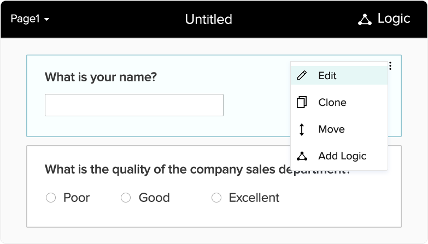This screenshot has height=244, width=428.
Task: Select the Poor radio button
Action: click(51, 198)
